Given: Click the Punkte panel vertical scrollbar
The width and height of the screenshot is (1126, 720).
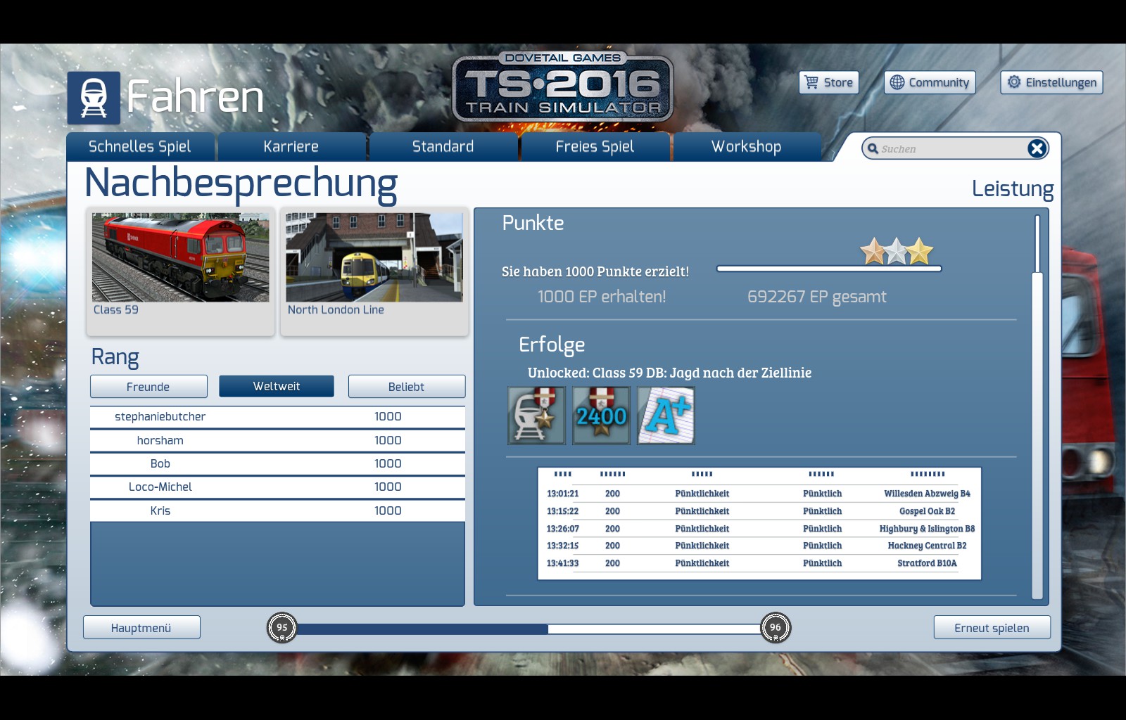Looking at the screenshot, I should 1037,407.
